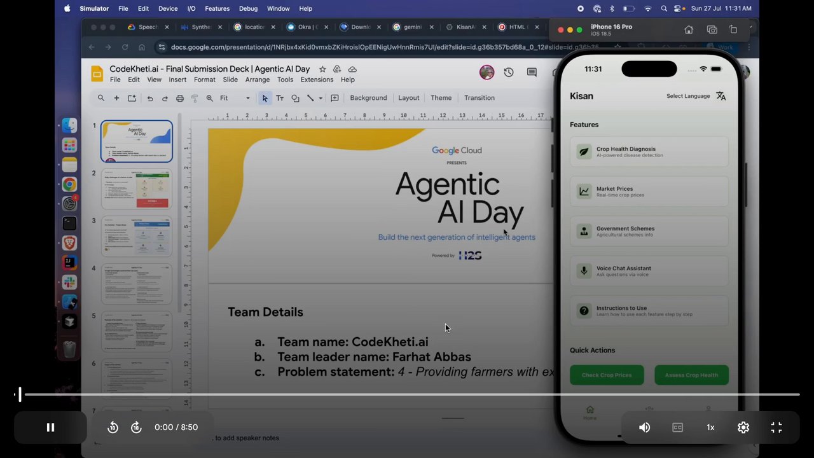
Task: Open the File menu in Slides
Action: click(115, 80)
